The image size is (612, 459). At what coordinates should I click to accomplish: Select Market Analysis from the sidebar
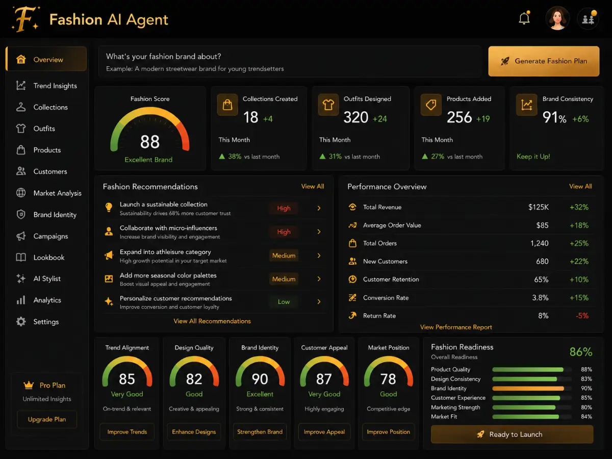[x=46, y=193]
